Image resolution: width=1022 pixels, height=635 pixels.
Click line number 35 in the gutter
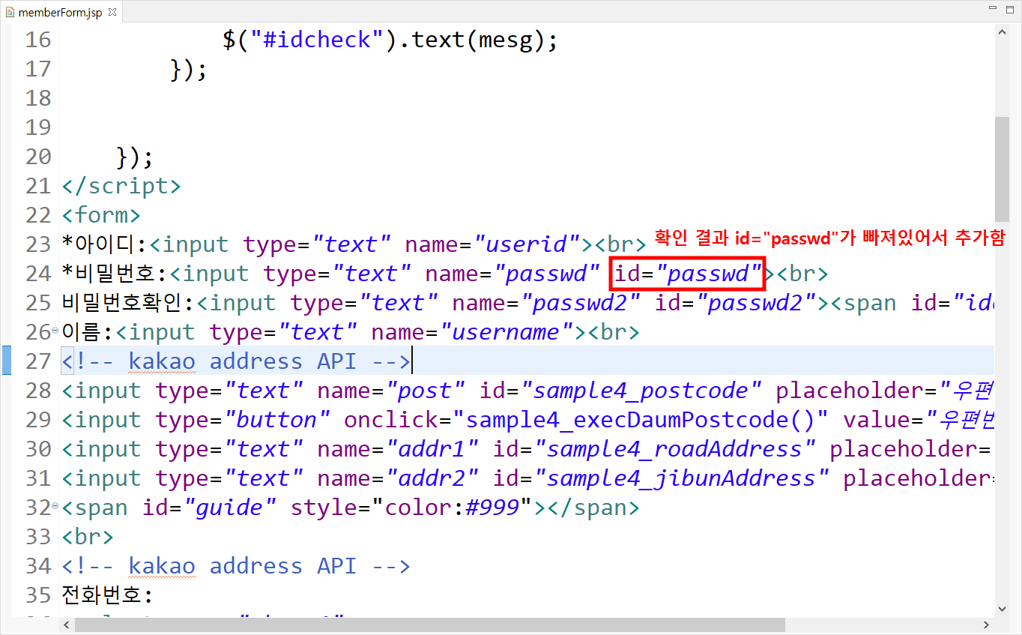tap(37, 595)
